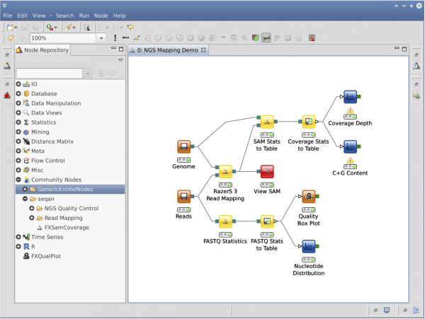Select the FASTQ Statistics node
This screenshot has height=319, width=425.
[x=225, y=221]
